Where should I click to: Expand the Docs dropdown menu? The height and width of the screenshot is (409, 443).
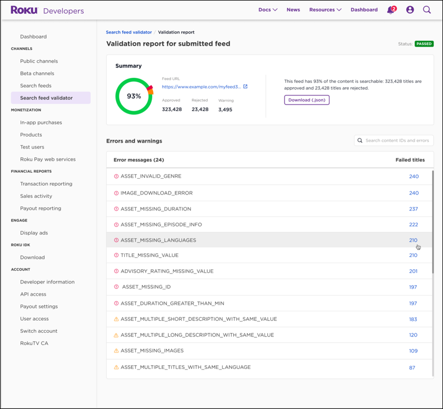tap(267, 10)
